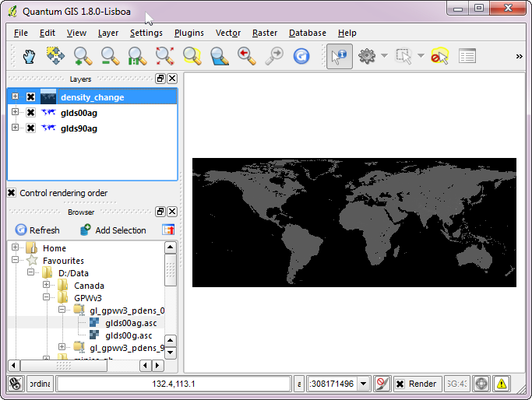Select glds00ag.asc file in browser

(x=131, y=323)
